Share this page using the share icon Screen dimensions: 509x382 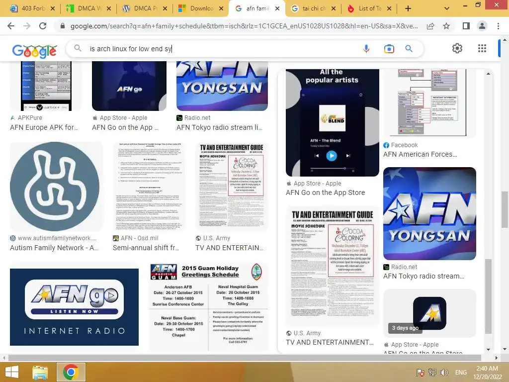tap(430, 26)
